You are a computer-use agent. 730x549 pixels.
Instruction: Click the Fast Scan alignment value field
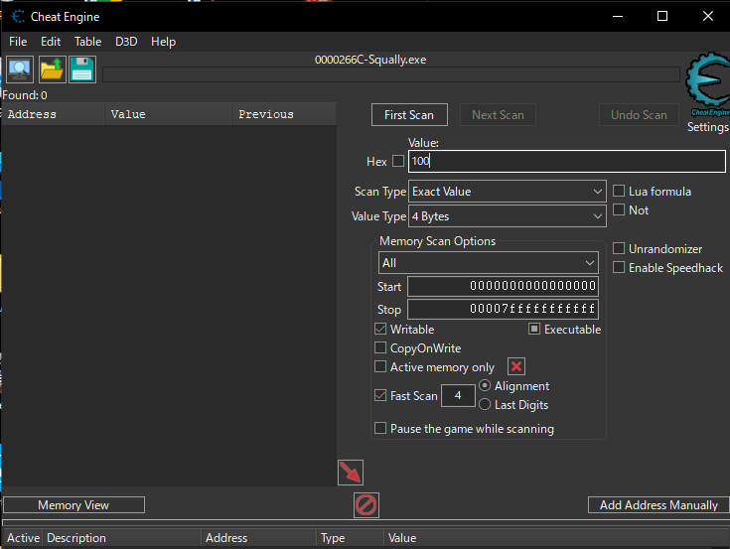pyautogui.click(x=458, y=395)
